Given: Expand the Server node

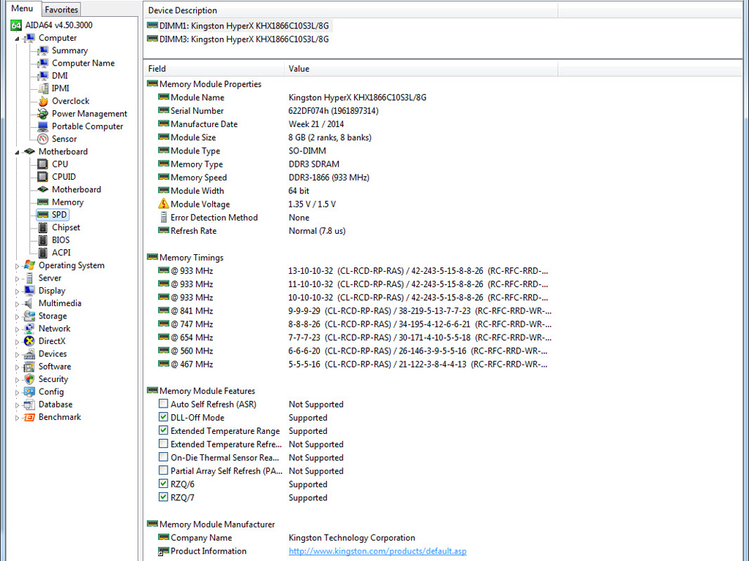Looking at the screenshot, I should click(x=18, y=278).
